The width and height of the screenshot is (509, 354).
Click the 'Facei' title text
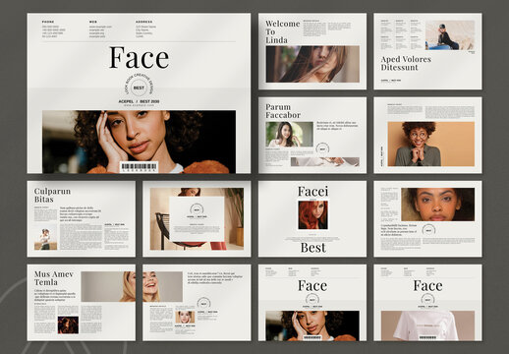[x=312, y=192]
